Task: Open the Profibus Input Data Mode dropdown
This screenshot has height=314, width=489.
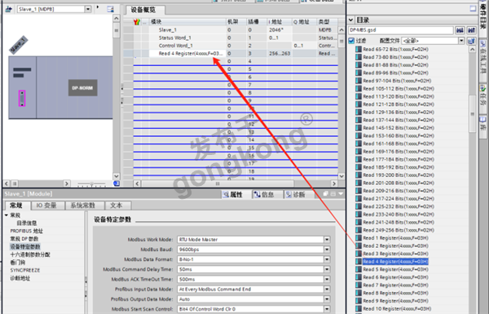Action: click(327, 290)
